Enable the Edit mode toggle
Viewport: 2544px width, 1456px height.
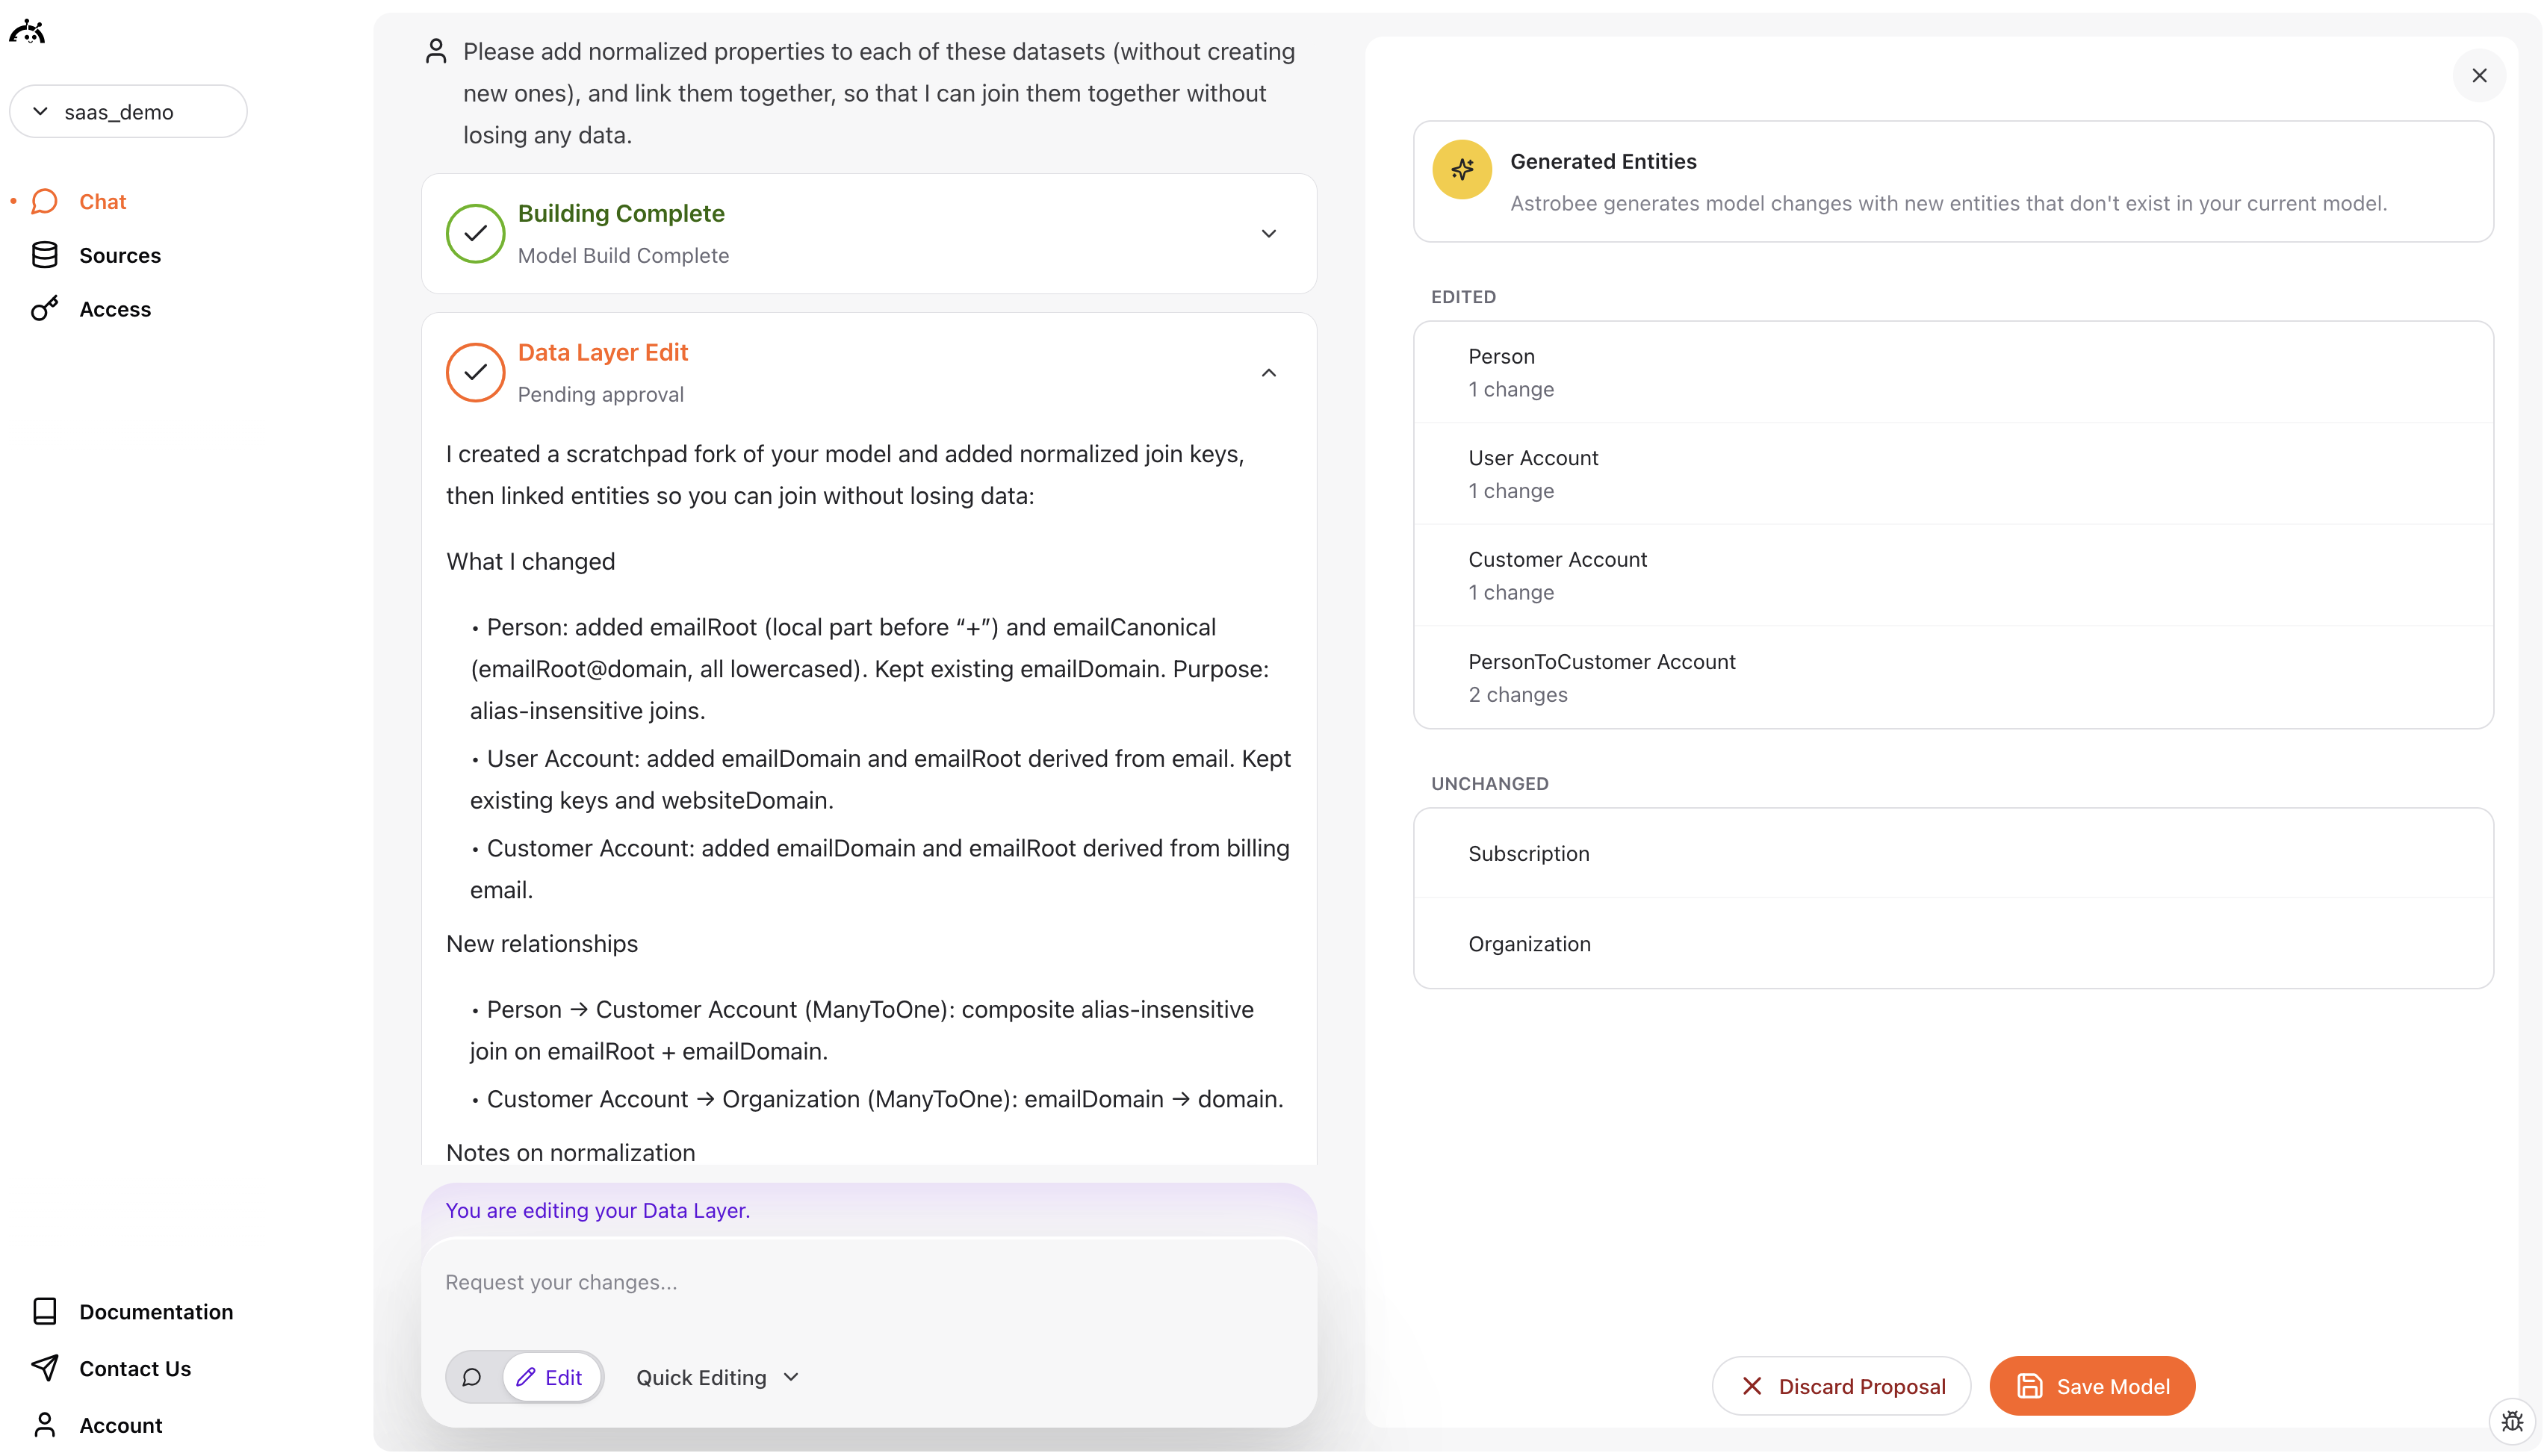point(552,1377)
